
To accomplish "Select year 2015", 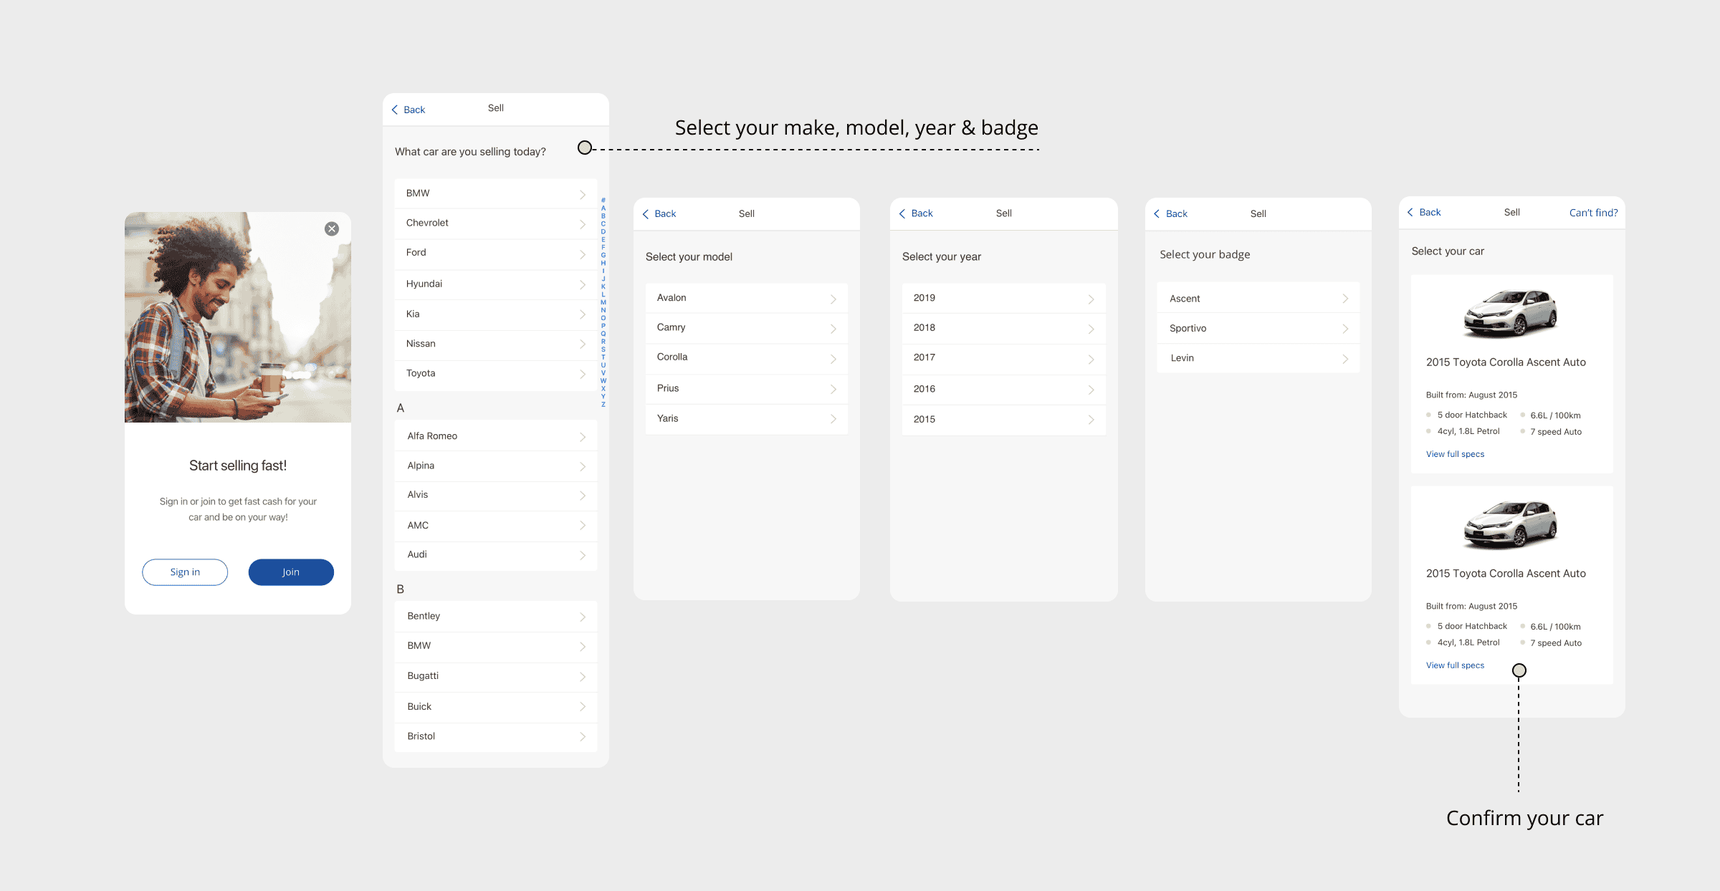I will pyautogui.click(x=1003, y=420).
